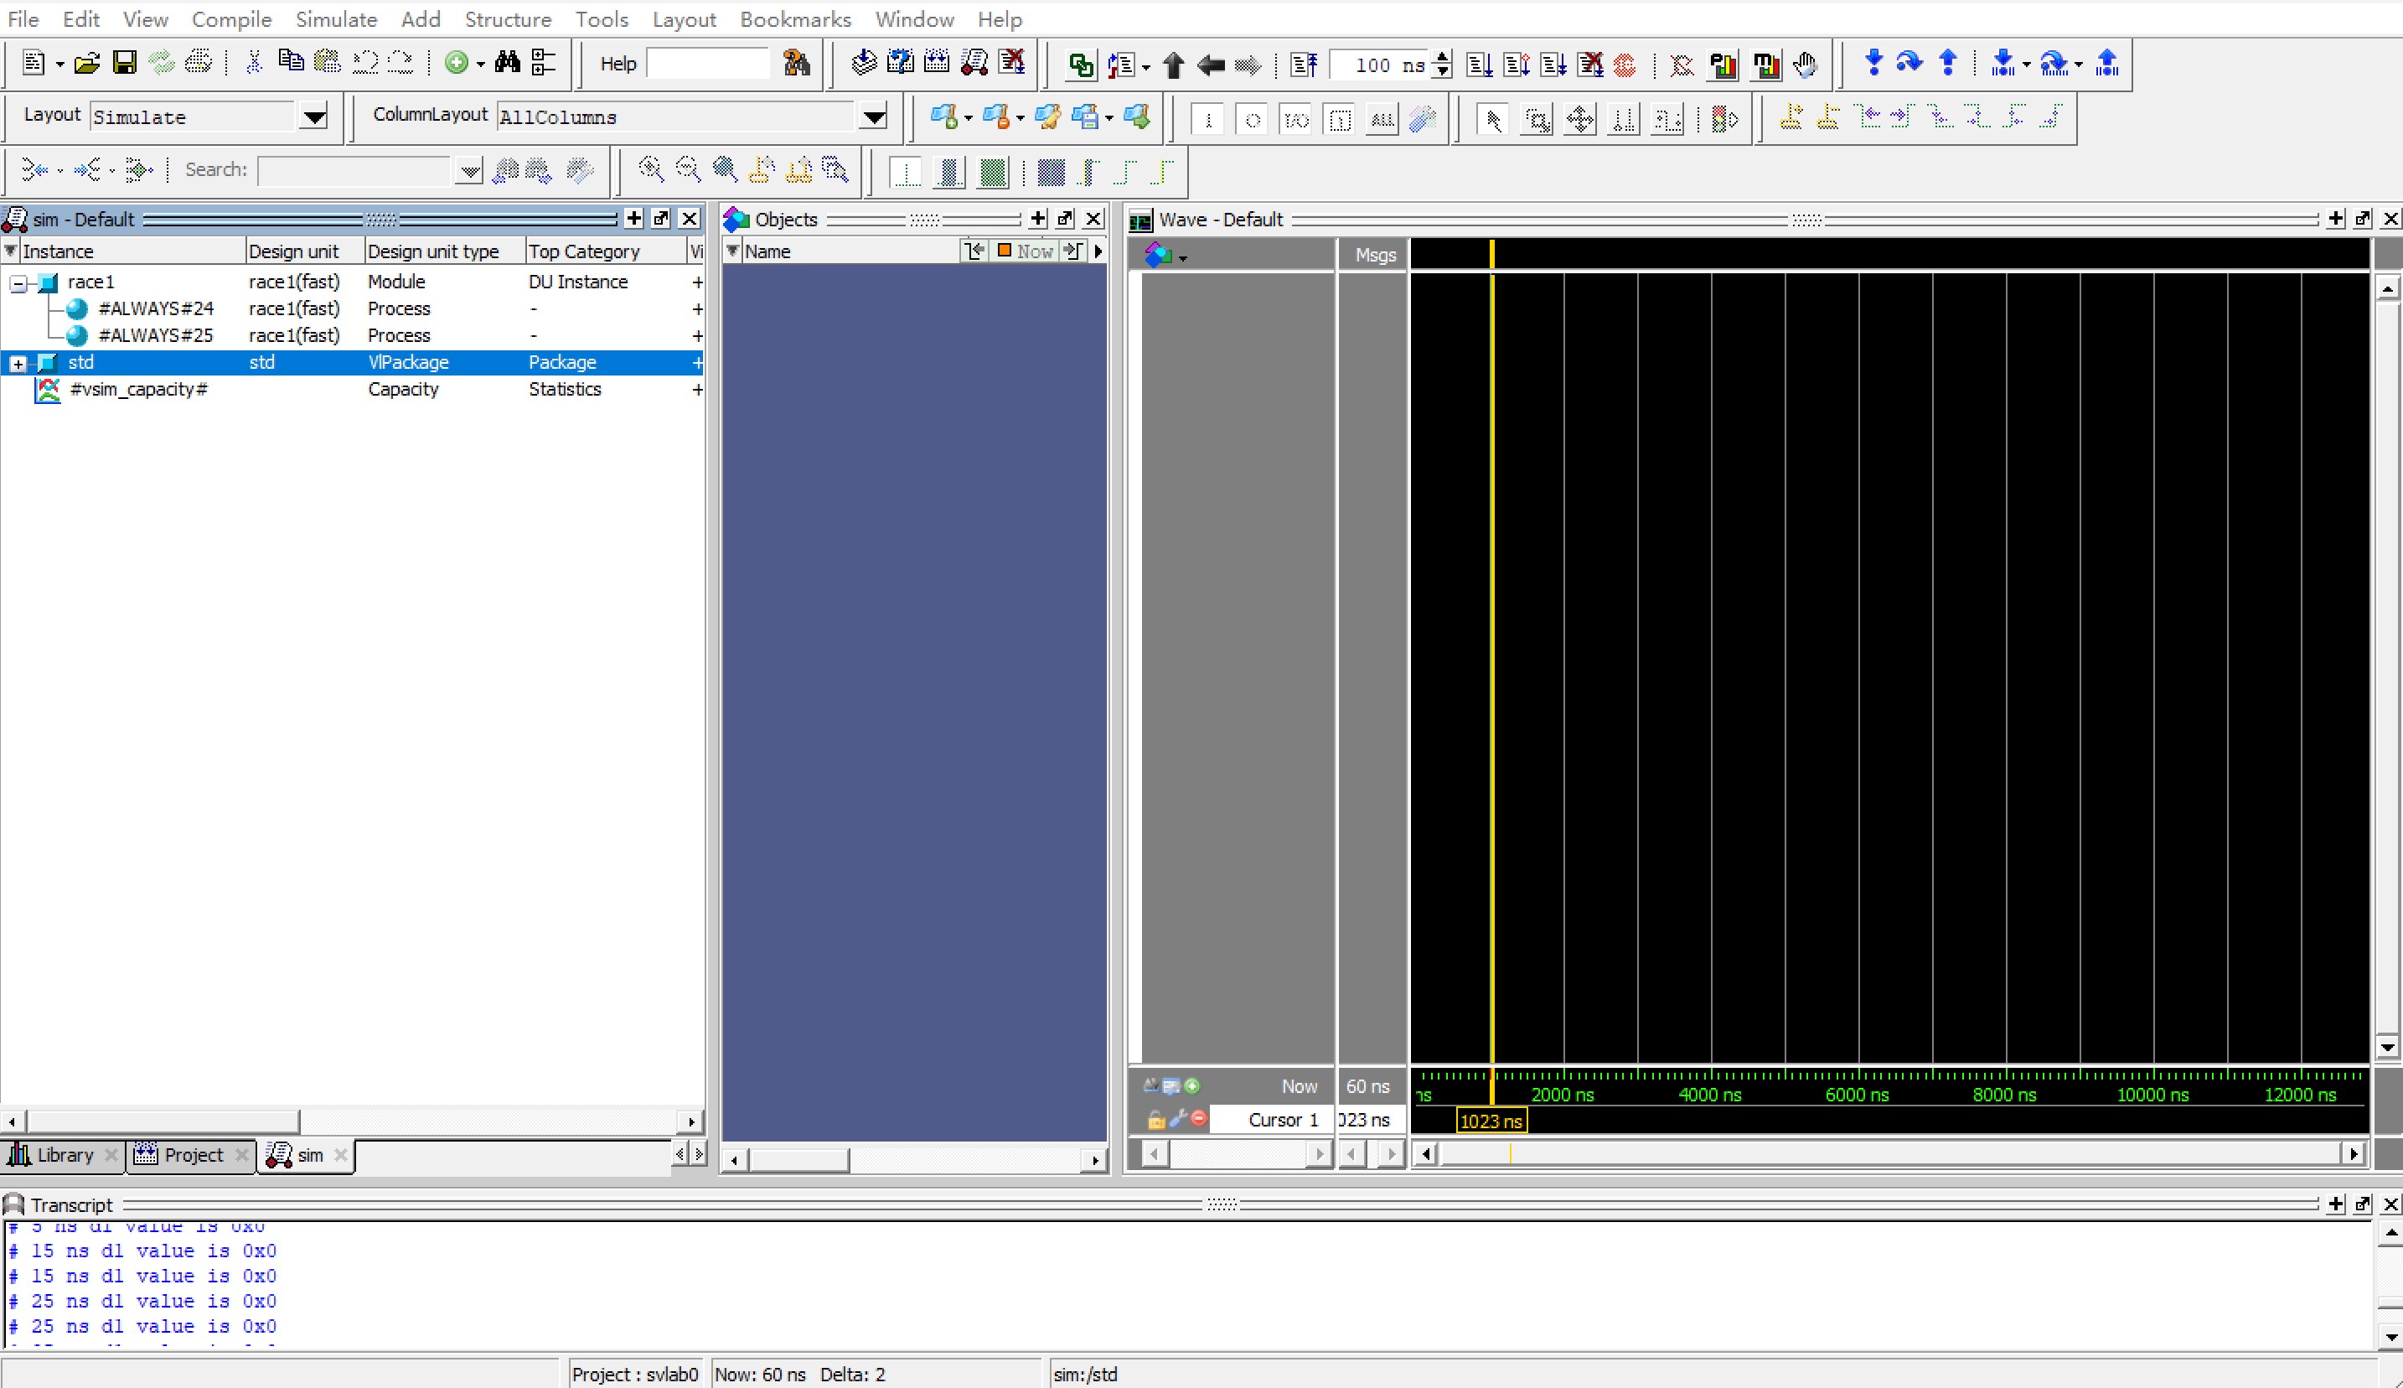2403x1388 pixels.
Task: Increase the run length stepper value
Action: point(1443,57)
